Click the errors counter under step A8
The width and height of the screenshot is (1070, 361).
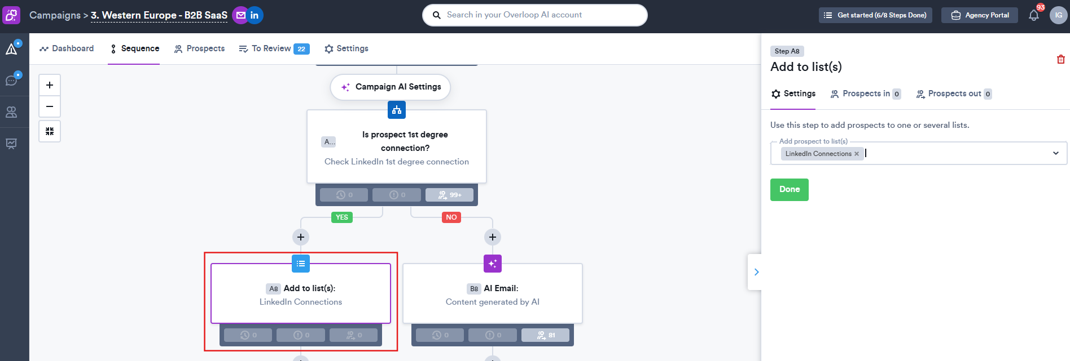(301, 335)
